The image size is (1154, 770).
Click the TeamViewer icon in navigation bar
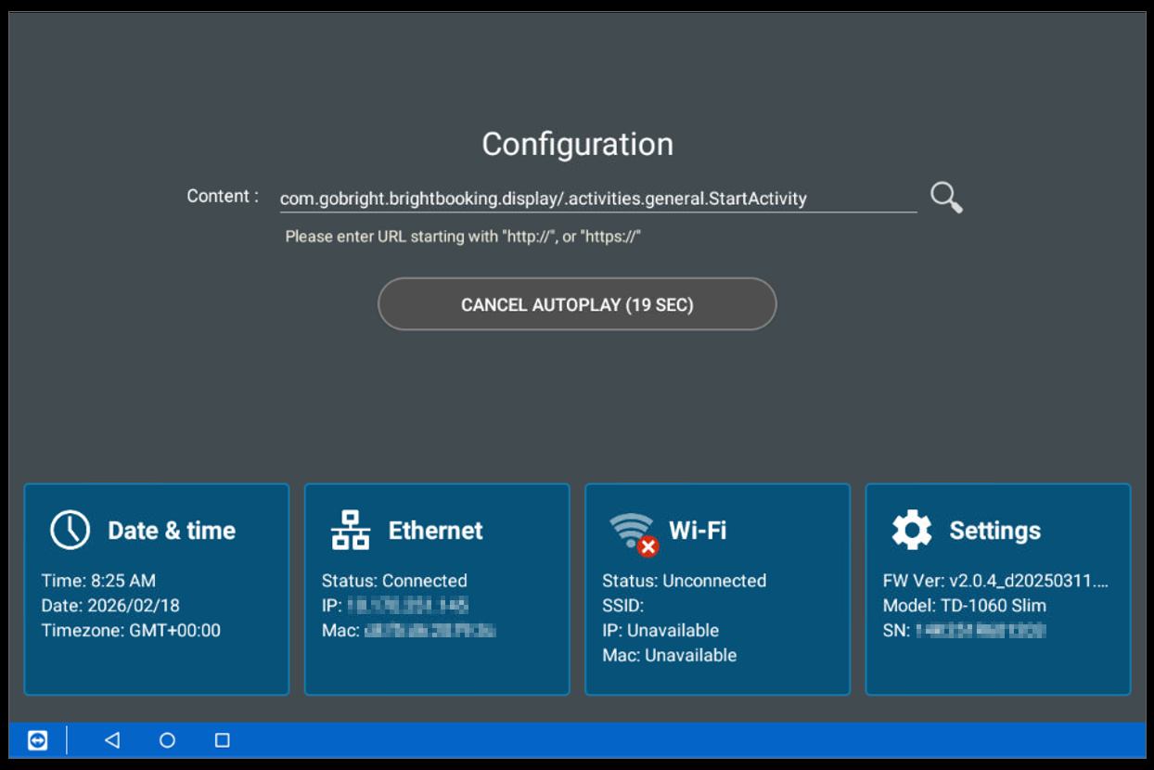[37, 740]
